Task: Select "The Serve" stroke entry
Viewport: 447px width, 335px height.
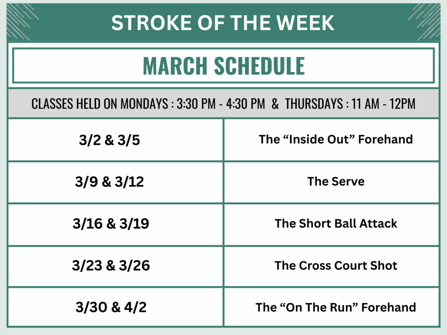Action: 335,181
